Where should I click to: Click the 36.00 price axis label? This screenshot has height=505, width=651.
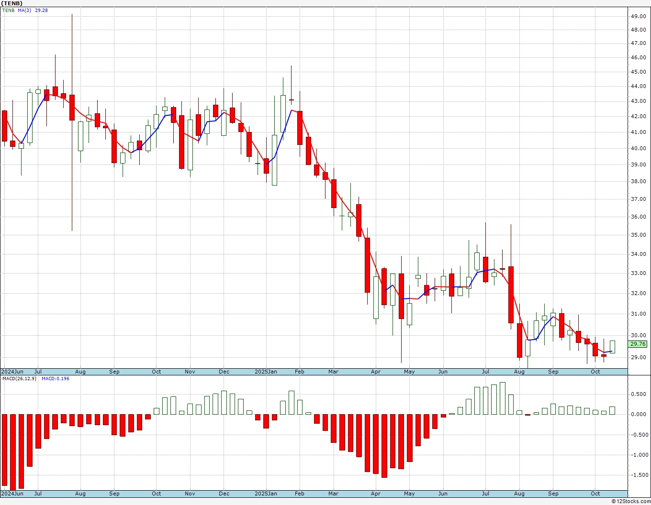pos(639,217)
